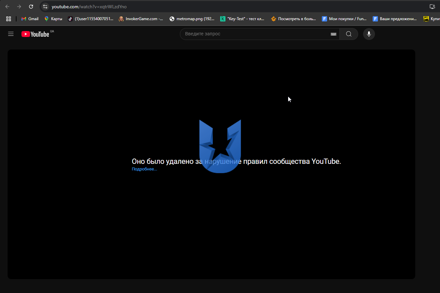The image size is (440, 293).
Task: Open the Gmail bookmark
Action: pyautogui.click(x=30, y=19)
